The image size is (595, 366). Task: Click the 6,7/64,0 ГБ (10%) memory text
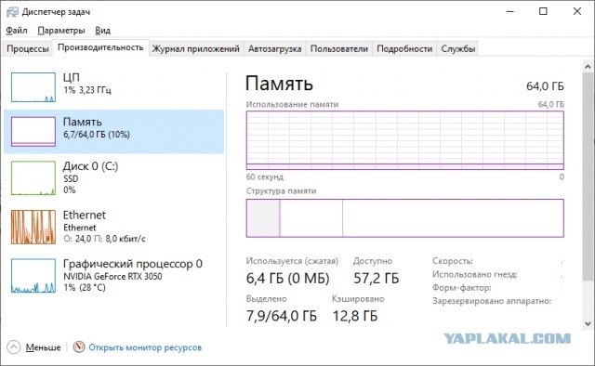click(x=97, y=135)
